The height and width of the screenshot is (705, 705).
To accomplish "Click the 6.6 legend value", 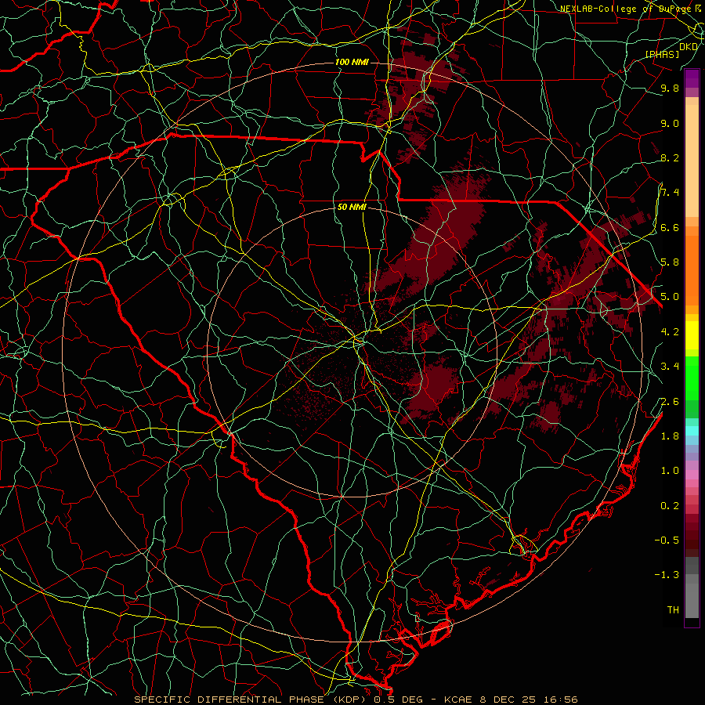I will (x=670, y=227).
